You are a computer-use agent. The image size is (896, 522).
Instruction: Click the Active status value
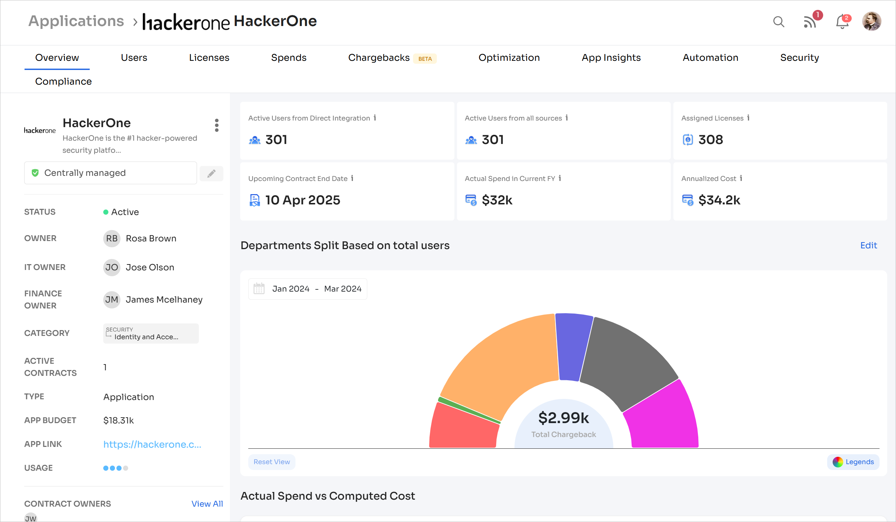click(x=121, y=212)
